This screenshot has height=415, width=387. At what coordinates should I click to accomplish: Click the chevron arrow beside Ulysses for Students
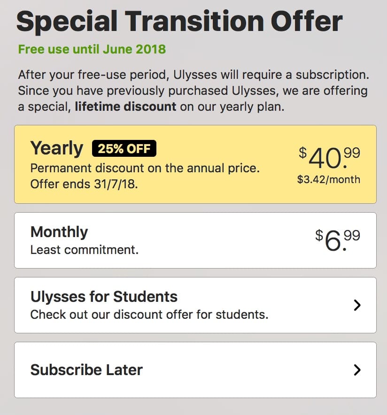(x=357, y=305)
